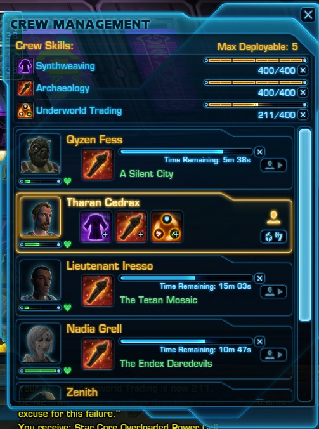Select Nadia Grell's portrait
Viewport: 319px width, 429px height.
tap(40, 343)
